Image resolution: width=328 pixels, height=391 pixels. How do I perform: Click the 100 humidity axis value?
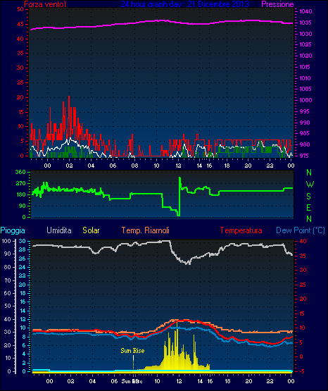point(6,241)
